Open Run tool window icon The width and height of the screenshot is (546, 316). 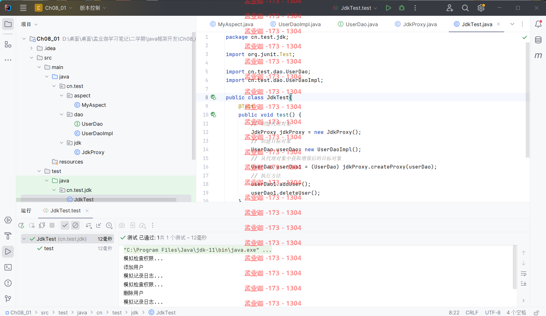(8, 251)
